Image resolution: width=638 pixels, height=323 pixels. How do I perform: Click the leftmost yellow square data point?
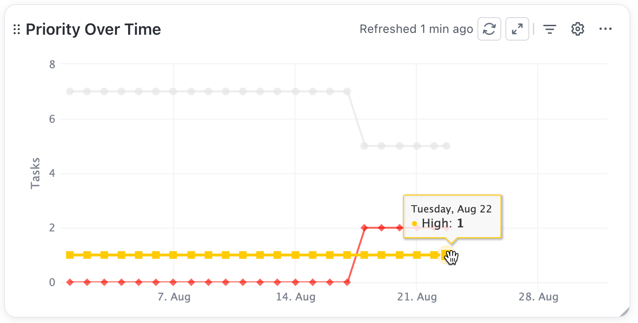point(70,255)
